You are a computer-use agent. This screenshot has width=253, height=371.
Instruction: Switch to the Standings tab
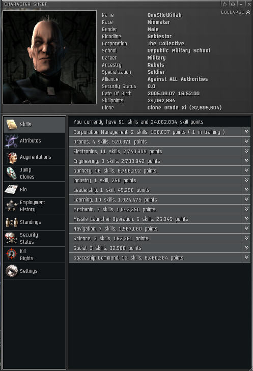pyautogui.click(x=35, y=222)
